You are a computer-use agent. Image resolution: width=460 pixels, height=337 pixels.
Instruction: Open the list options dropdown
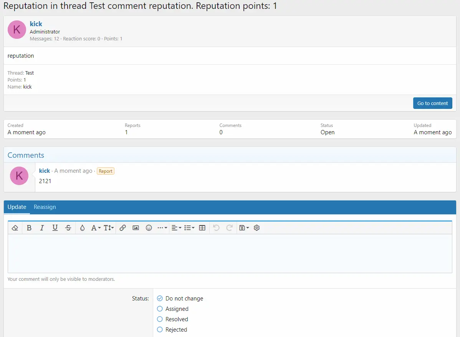click(189, 228)
